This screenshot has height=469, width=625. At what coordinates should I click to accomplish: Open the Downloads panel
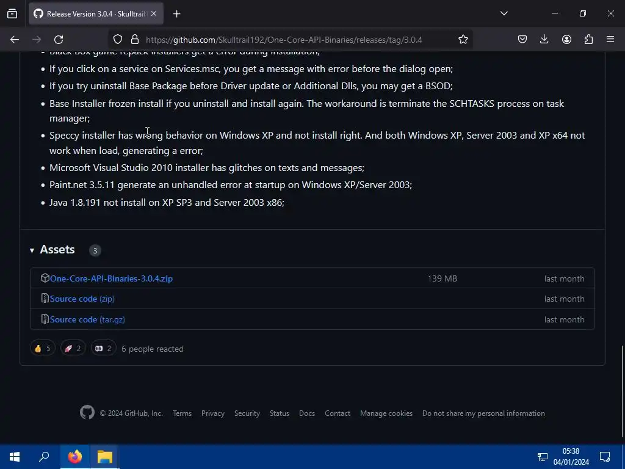(544, 39)
